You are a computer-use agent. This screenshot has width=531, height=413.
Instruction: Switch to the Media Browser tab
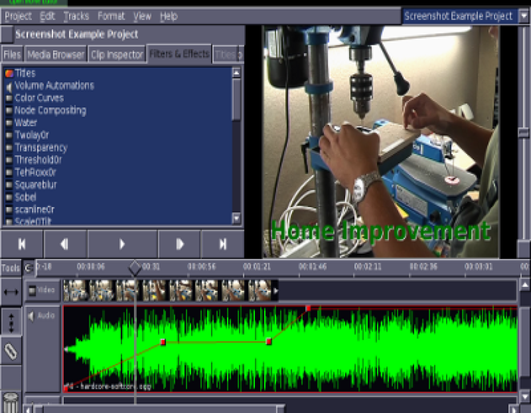56,54
